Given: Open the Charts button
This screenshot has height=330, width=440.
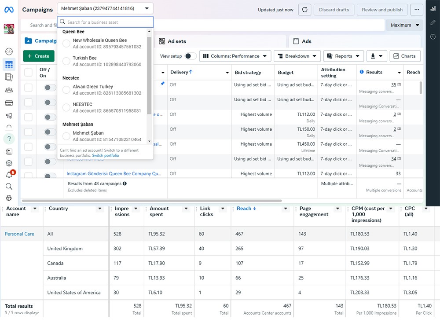Looking at the screenshot, I should pyautogui.click(x=405, y=56).
